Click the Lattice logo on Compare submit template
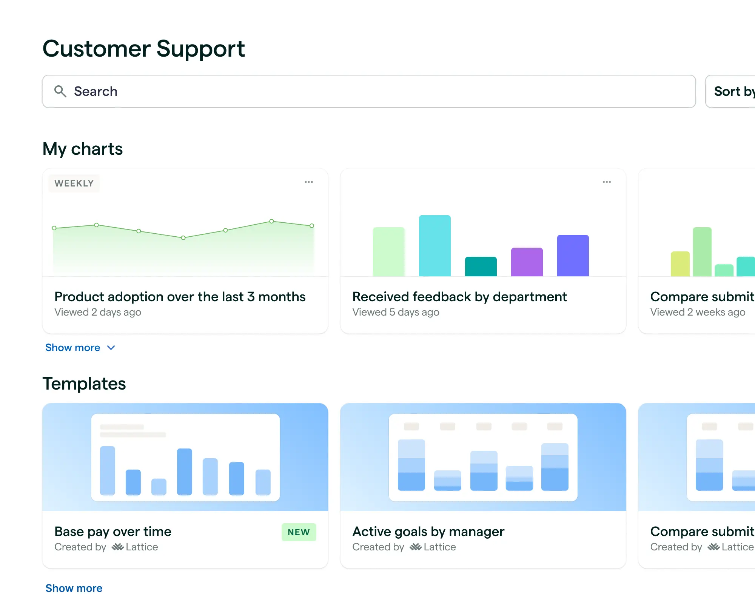This screenshot has height=604, width=755. click(x=713, y=547)
